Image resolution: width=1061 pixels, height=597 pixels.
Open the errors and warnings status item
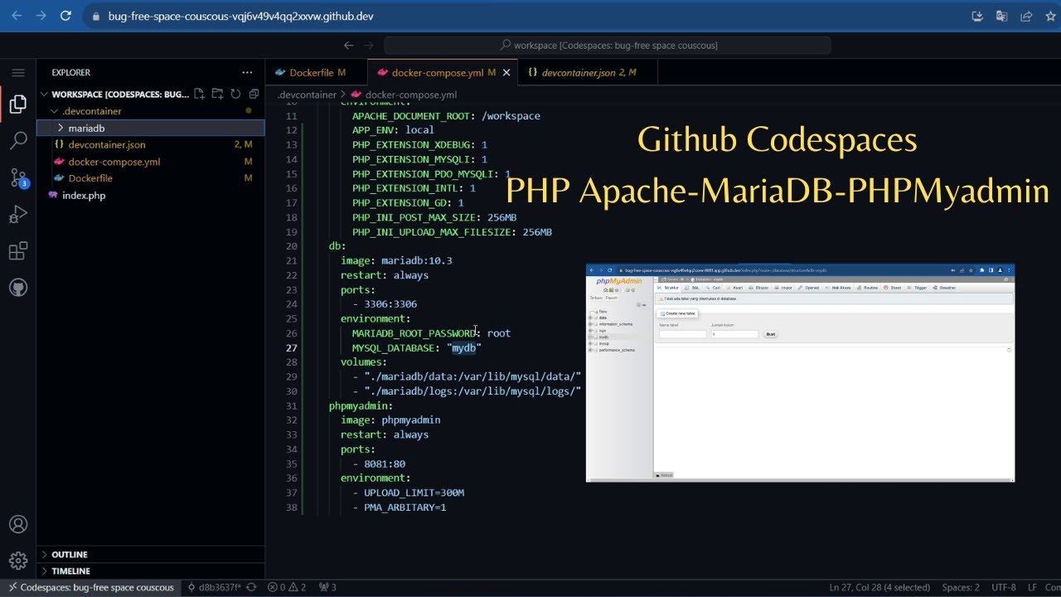[x=287, y=587]
